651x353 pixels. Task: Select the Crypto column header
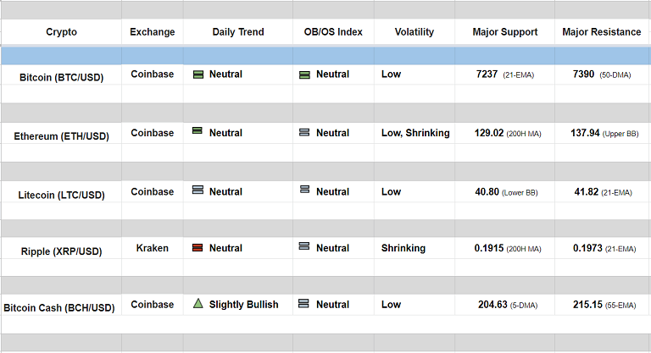click(x=61, y=32)
